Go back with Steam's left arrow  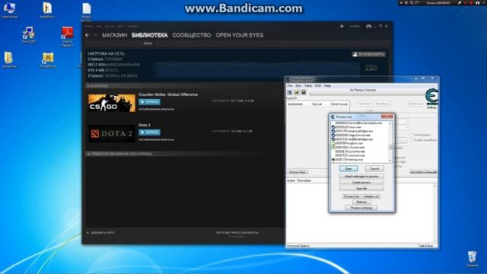coord(88,35)
